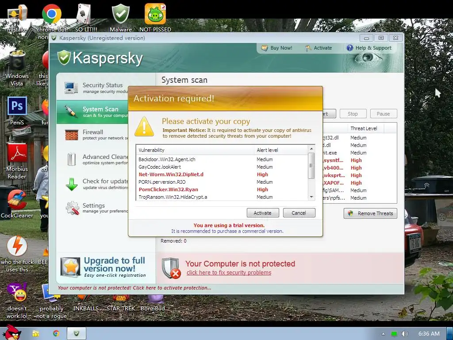Screen dimensions: 453x340
Task: Click the Buy Now! toolbar link
Action: coord(277,48)
